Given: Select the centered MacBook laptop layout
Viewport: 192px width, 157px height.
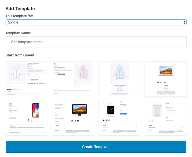Looking at the screenshot, I should pos(166,79).
